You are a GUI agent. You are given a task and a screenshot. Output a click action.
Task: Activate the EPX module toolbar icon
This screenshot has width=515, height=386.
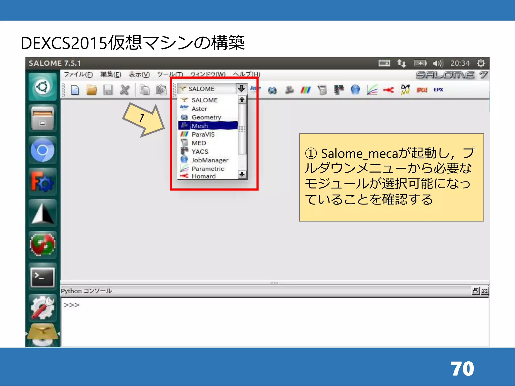point(438,89)
